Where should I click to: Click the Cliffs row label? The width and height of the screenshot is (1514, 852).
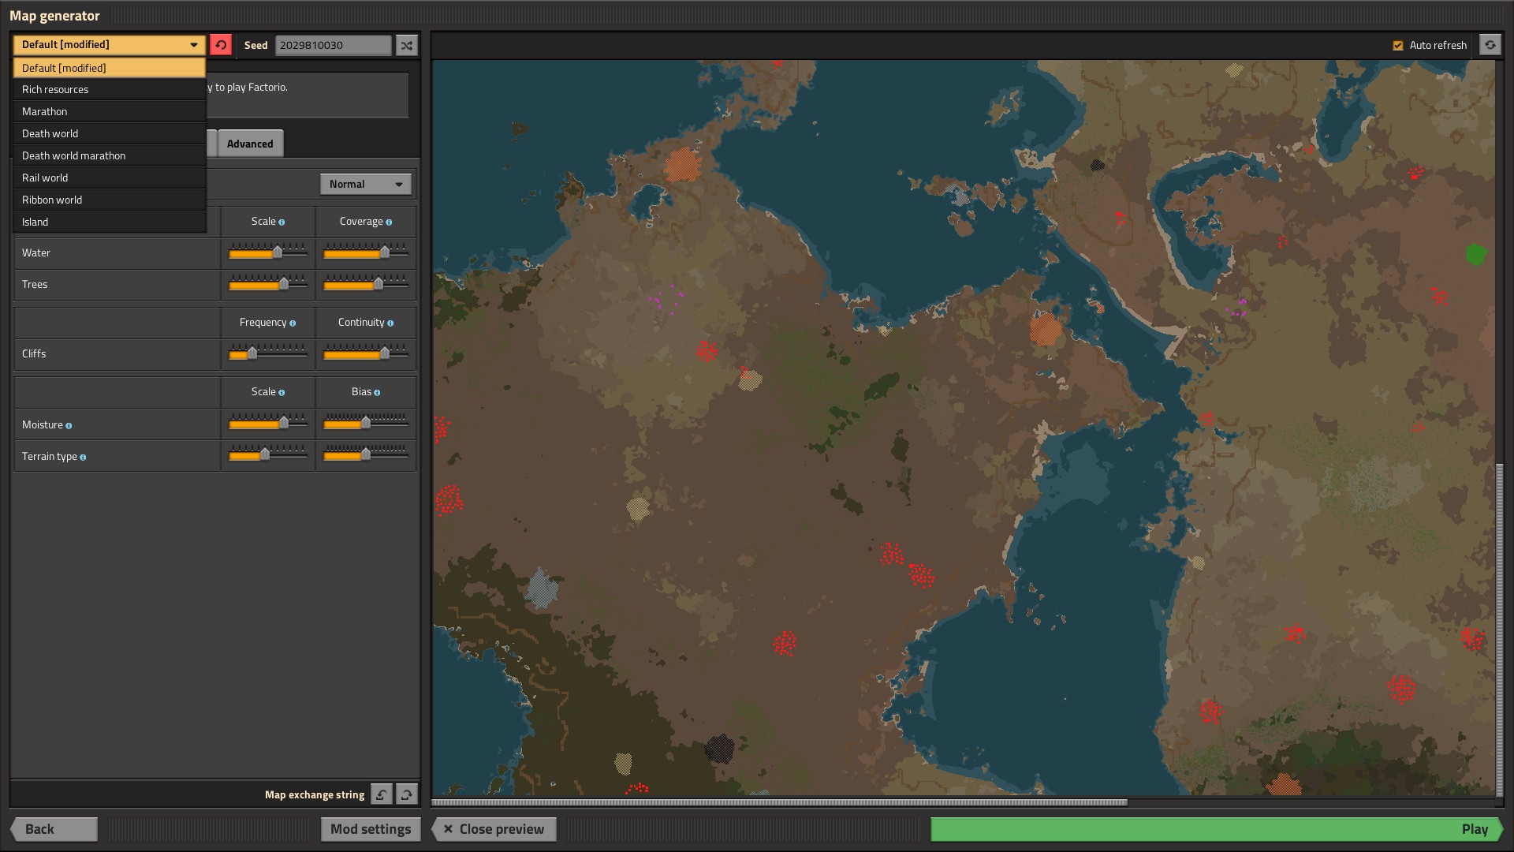34,353
